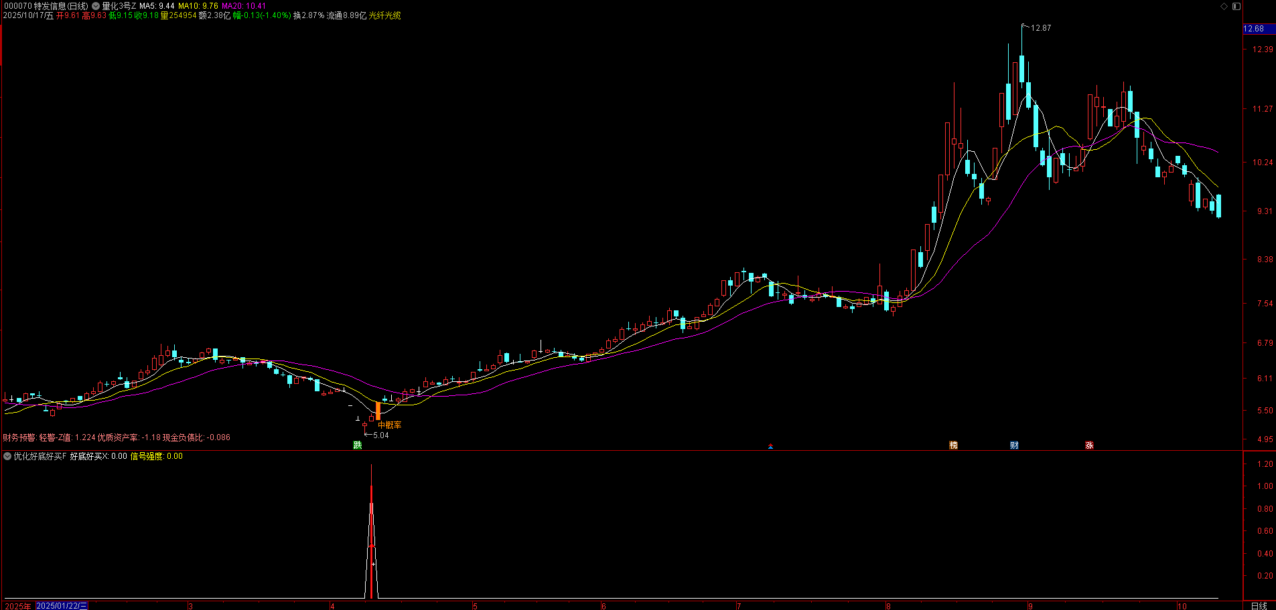Click the 光纤光缆 sector link
This screenshot has width=1276, height=610.
(x=384, y=15)
